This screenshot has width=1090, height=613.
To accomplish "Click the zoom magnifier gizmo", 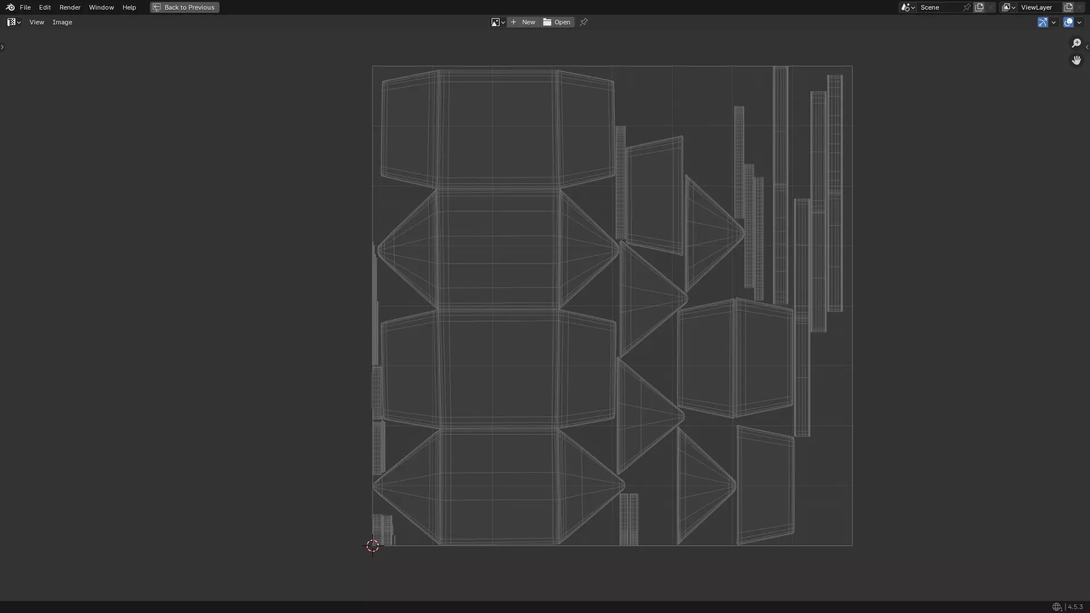I will tap(1076, 43).
